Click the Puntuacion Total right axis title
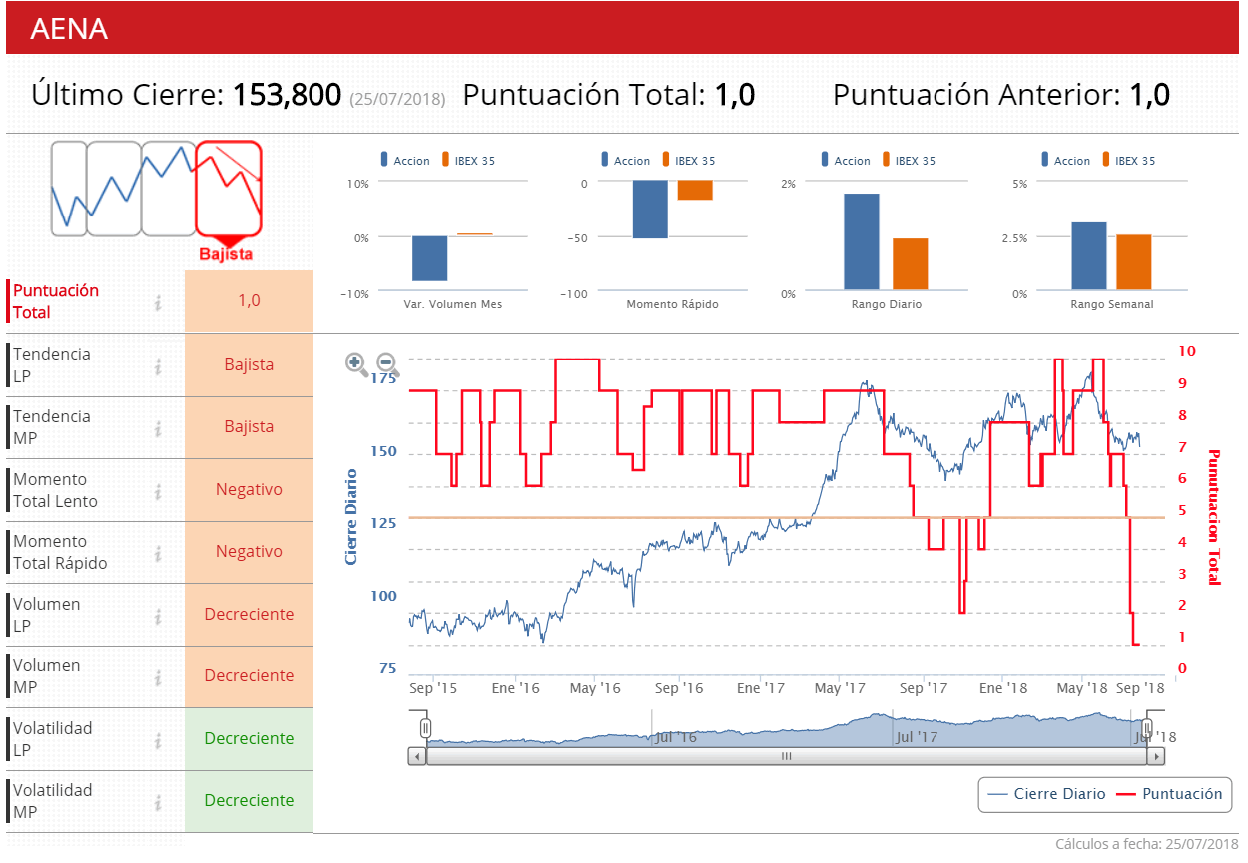 tap(1214, 517)
